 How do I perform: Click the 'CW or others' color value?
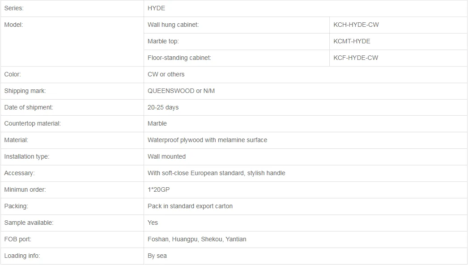click(166, 75)
